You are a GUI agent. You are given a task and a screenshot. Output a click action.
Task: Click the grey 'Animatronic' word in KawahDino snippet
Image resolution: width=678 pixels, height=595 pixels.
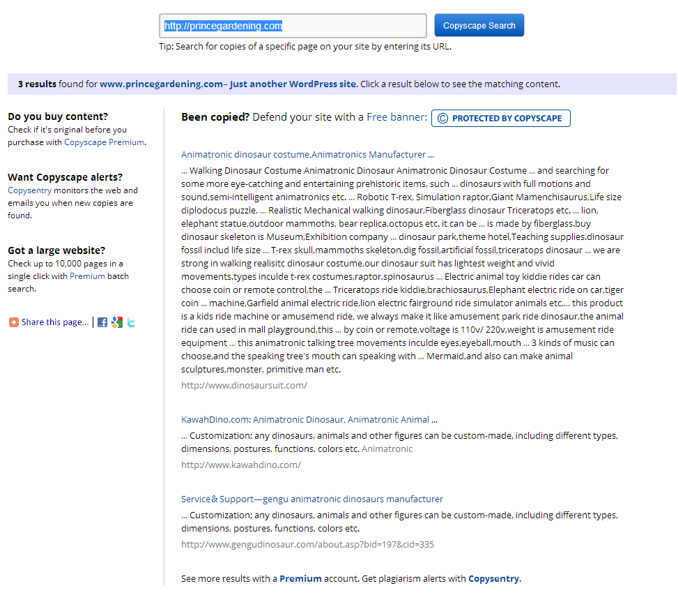pos(387,449)
